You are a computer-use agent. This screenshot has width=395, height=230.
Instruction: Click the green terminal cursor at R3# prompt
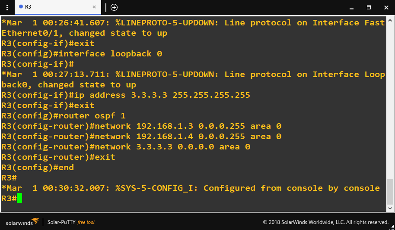tap(19, 199)
